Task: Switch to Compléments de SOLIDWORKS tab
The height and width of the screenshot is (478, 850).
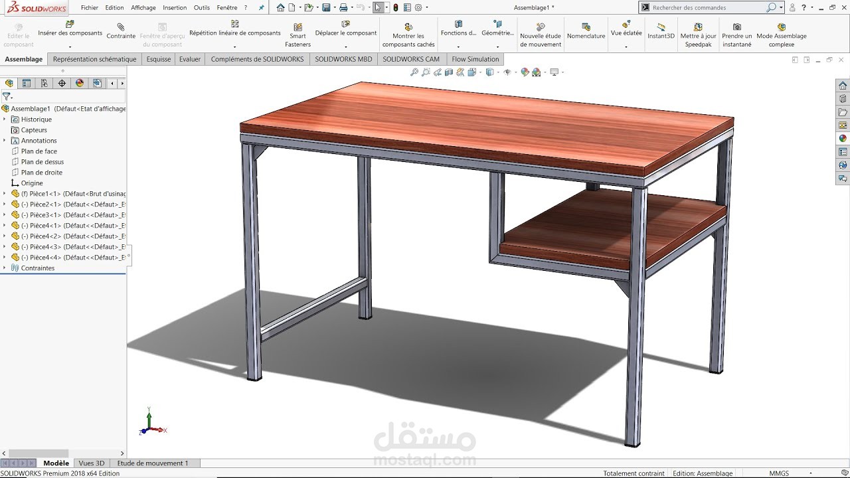Action: pos(257,59)
